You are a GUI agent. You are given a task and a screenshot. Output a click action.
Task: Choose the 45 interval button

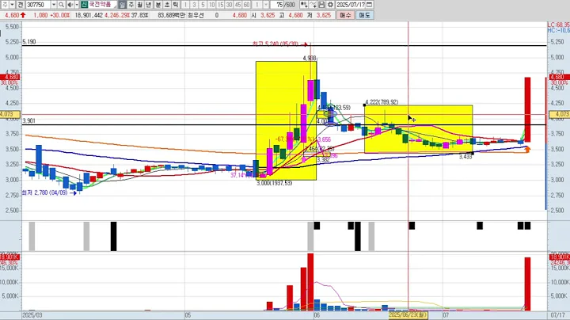pos(237,5)
